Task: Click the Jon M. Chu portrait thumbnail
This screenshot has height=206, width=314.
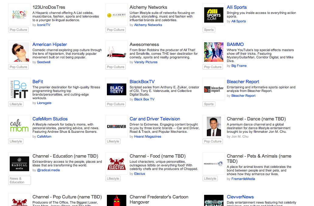Action: click(x=214, y=126)
